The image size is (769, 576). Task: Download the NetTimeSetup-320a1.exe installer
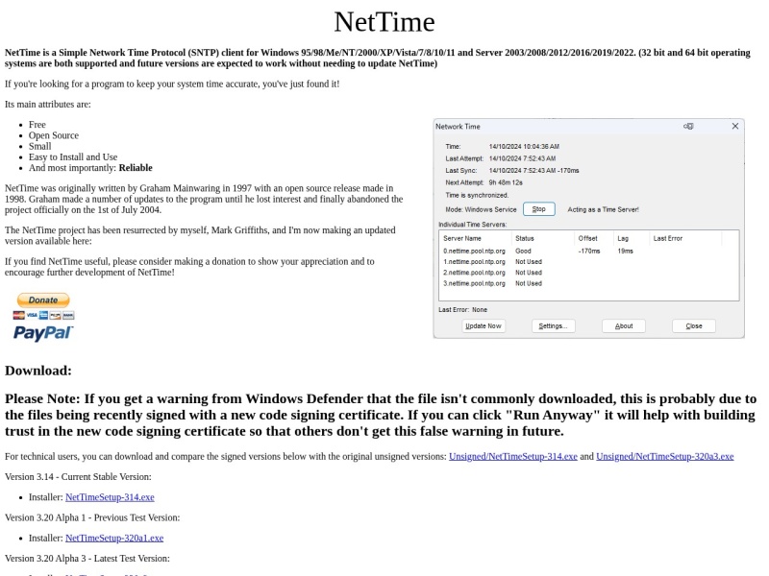coord(114,538)
